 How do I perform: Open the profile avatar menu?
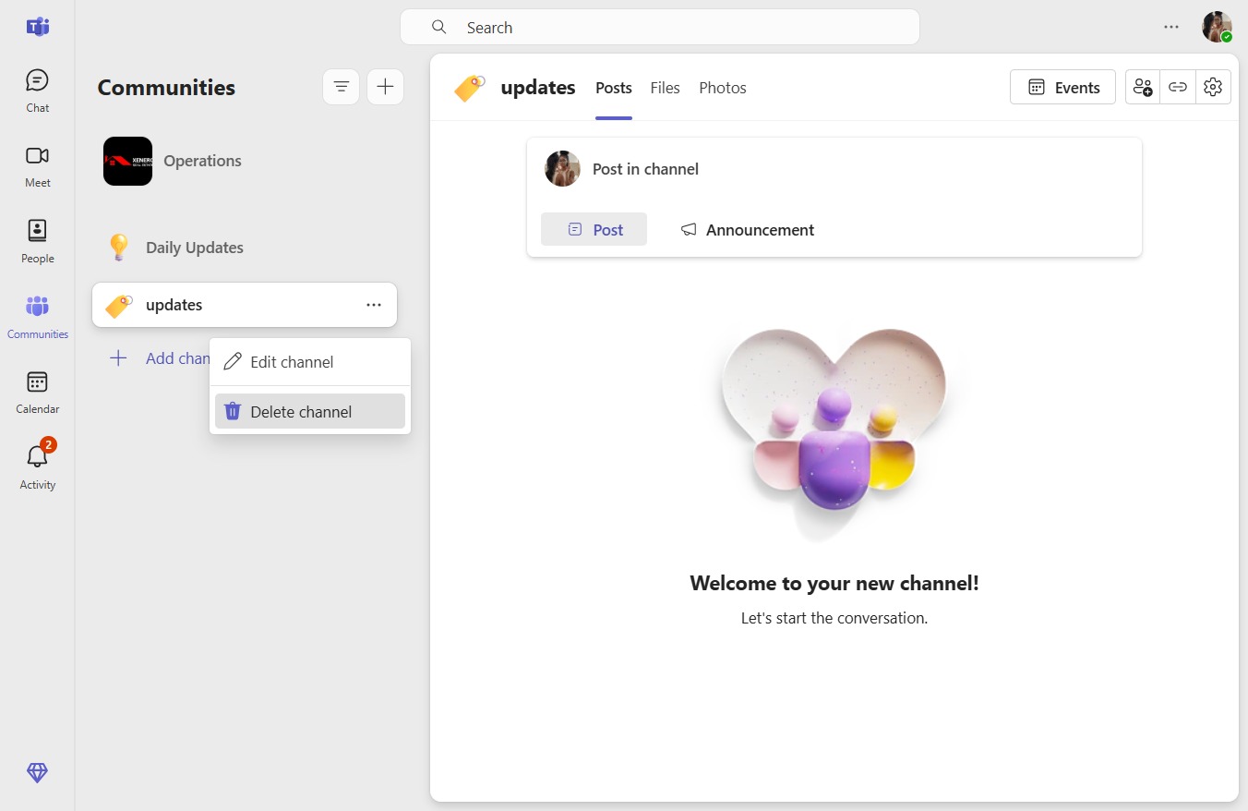pyautogui.click(x=1217, y=27)
